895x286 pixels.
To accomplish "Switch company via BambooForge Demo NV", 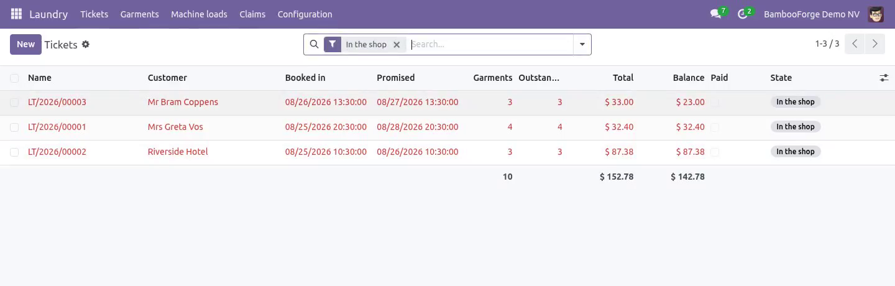I will pos(812,14).
